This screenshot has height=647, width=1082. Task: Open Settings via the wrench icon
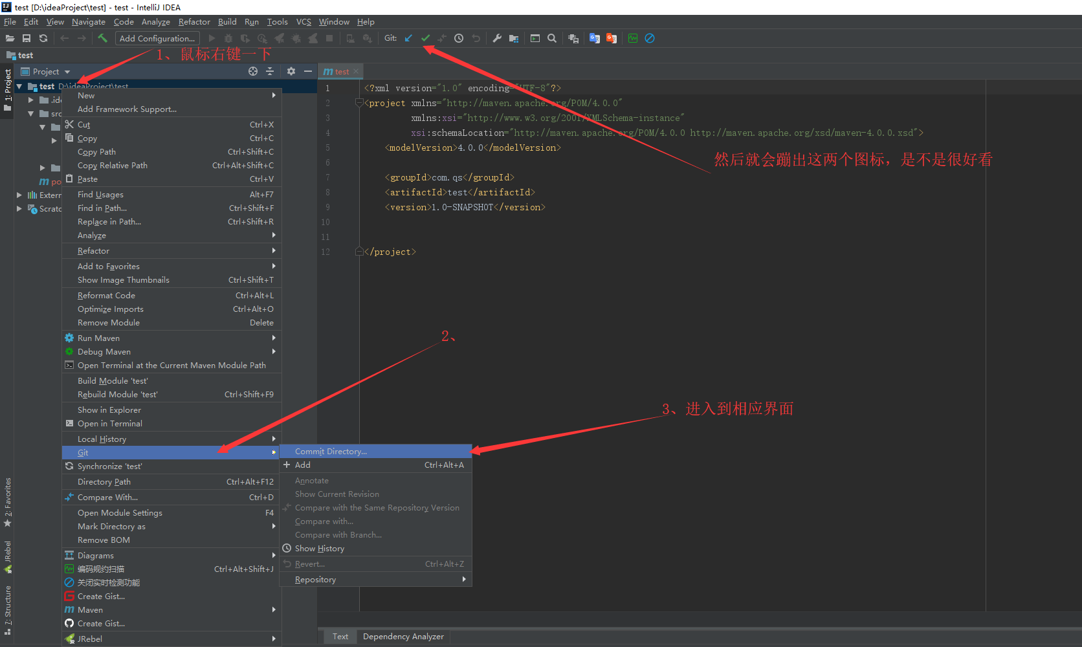[x=497, y=38]
